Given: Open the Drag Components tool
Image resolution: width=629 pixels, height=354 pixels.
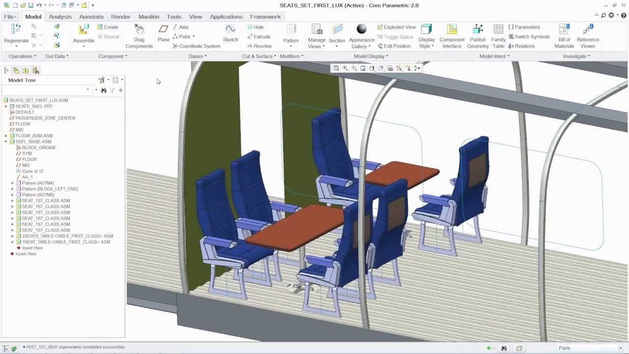Looking at the screenshot, I should (139, 35).
